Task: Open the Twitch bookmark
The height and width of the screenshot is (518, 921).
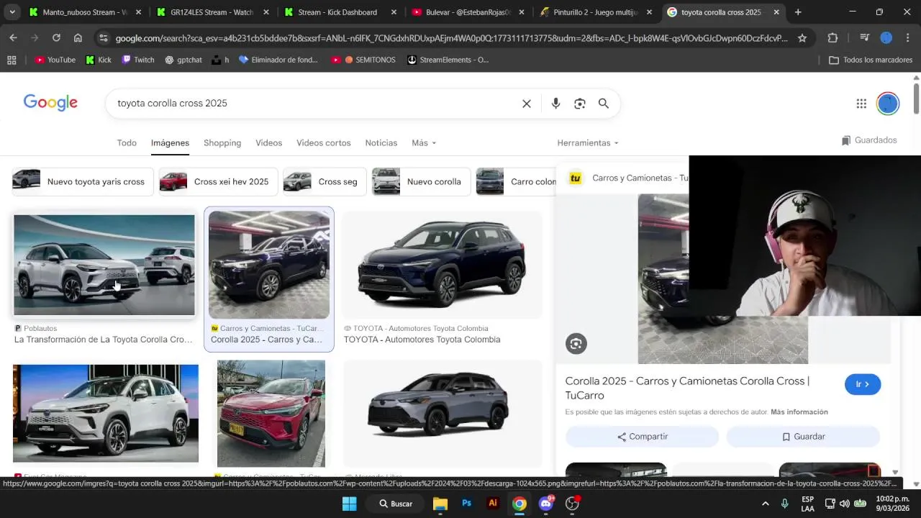Action: coord(138,60)
